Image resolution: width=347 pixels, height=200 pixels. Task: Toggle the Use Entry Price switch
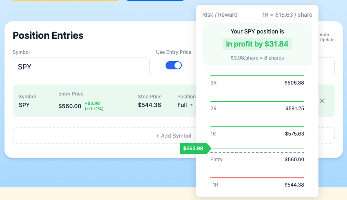(174, 65)
